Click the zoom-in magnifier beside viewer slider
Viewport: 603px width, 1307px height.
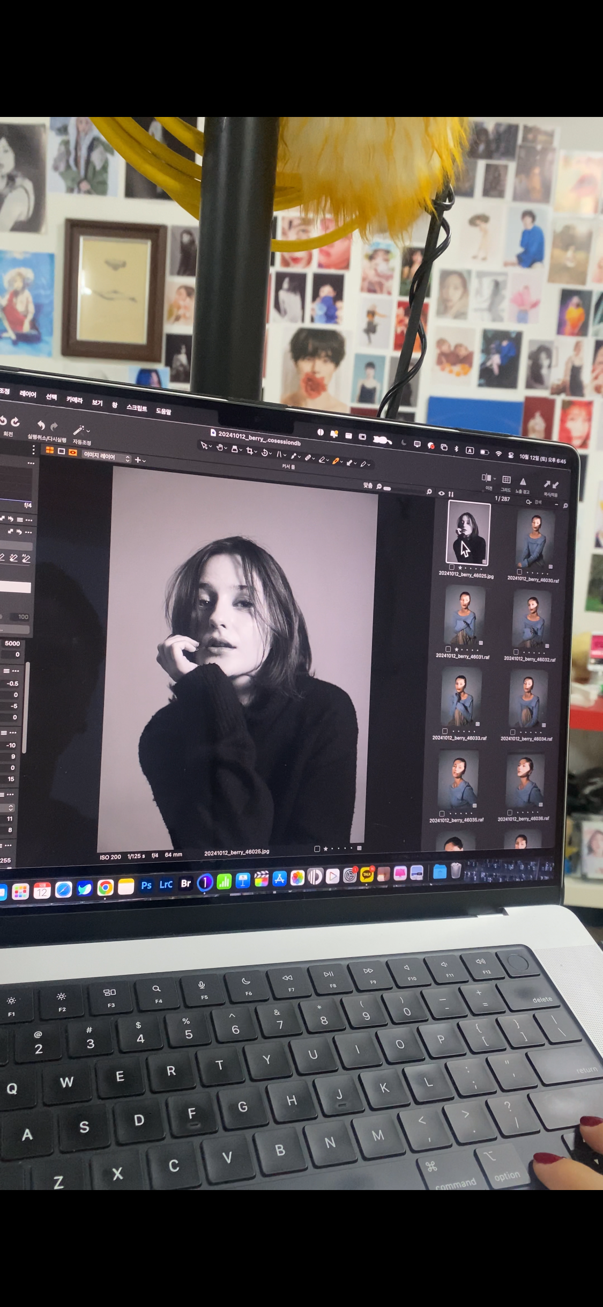[429, 491]
